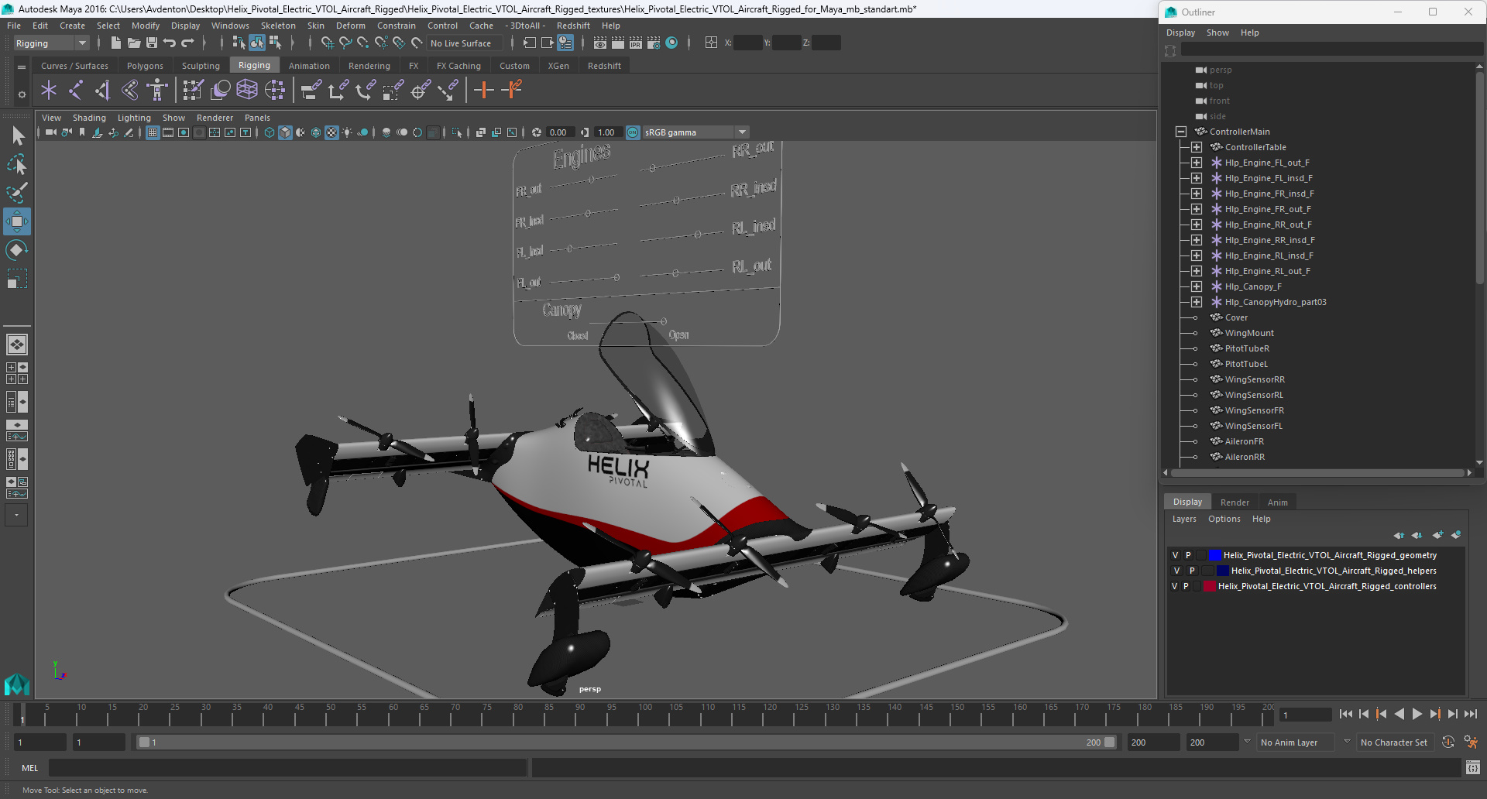Click the MEL command input field
The height and width of the screenshot is (799, 1487).
[x=287, y=768]
